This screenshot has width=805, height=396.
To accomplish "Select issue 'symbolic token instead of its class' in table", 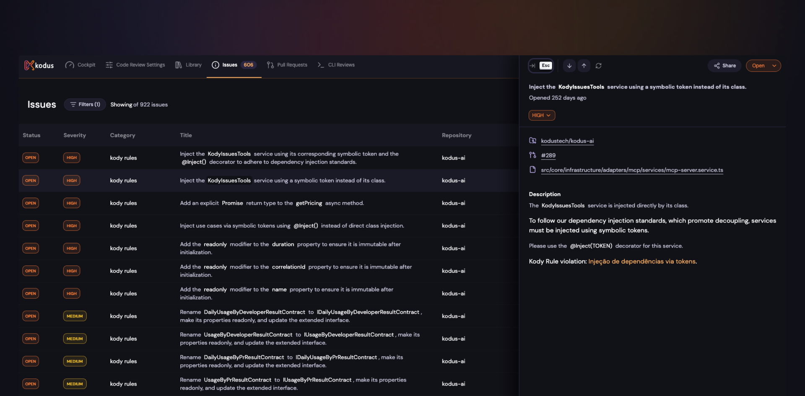I will pyautogui.click(x=283, y=181).
